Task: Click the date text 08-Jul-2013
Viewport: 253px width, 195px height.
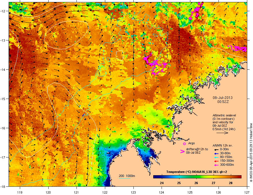Action: pyautogui.click(x=223, y=98)
